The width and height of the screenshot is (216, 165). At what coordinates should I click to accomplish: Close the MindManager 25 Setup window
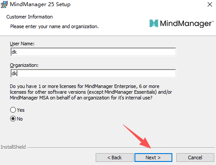pyautogui.click(x=210, y=4)
